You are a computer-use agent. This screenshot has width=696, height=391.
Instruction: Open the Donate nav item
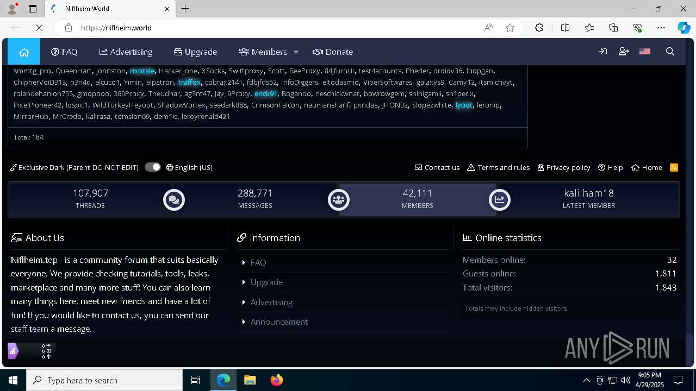coord(333,52)
